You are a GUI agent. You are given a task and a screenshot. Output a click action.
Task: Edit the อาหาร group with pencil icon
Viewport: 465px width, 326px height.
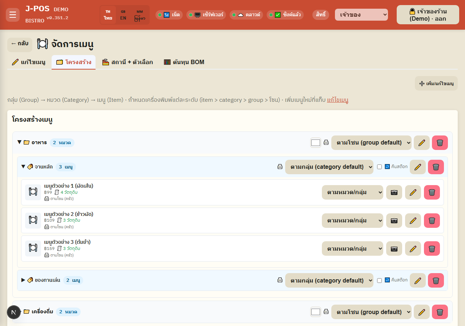422,143
